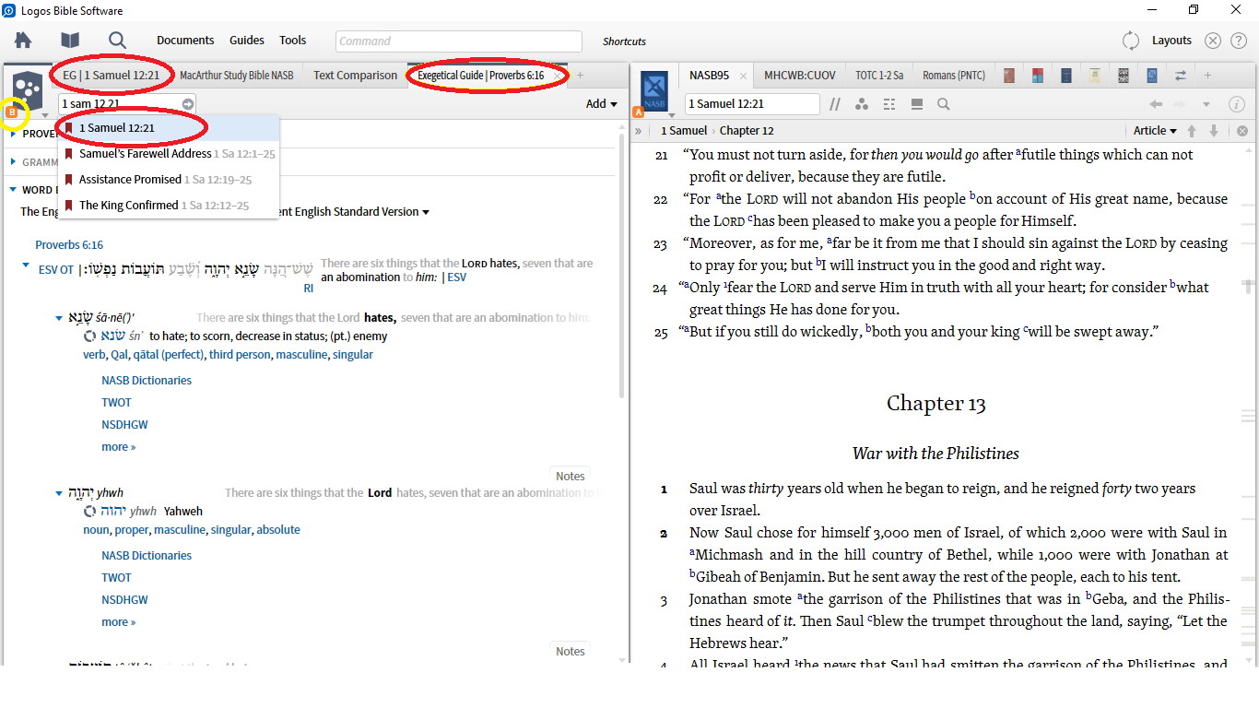The height and width of the screenshot is (708, 1259).
Task: Click the more » link under yhwh
Action: (118, 622)
